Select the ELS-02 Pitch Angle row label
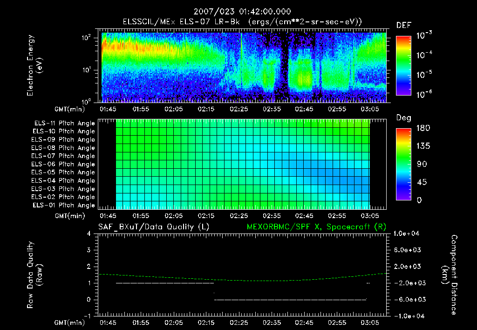 63,197
